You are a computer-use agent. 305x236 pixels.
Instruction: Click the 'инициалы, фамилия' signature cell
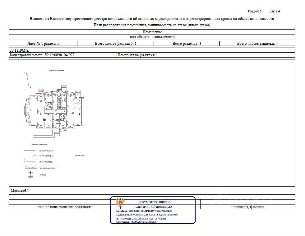(248, 207)
